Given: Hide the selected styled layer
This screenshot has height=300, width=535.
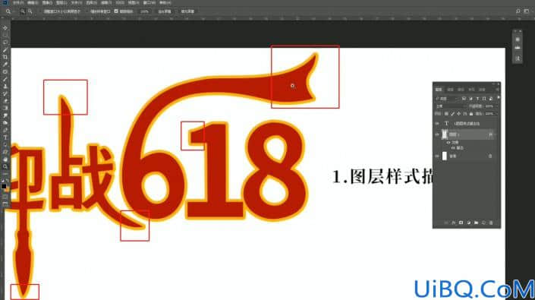Looking at the screenshot, I should click(x=437, y=134).
